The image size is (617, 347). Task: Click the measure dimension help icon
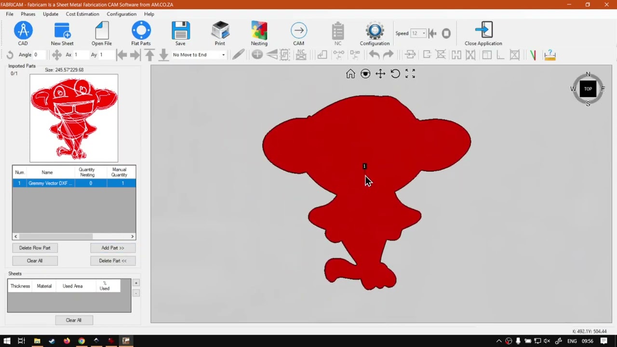click(x=550, y=55)
